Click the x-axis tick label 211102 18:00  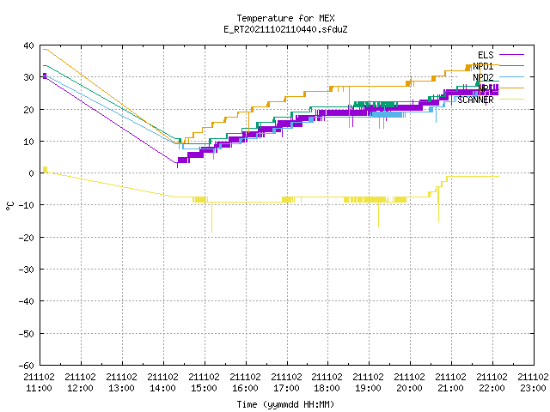click(x=327, y=383)
